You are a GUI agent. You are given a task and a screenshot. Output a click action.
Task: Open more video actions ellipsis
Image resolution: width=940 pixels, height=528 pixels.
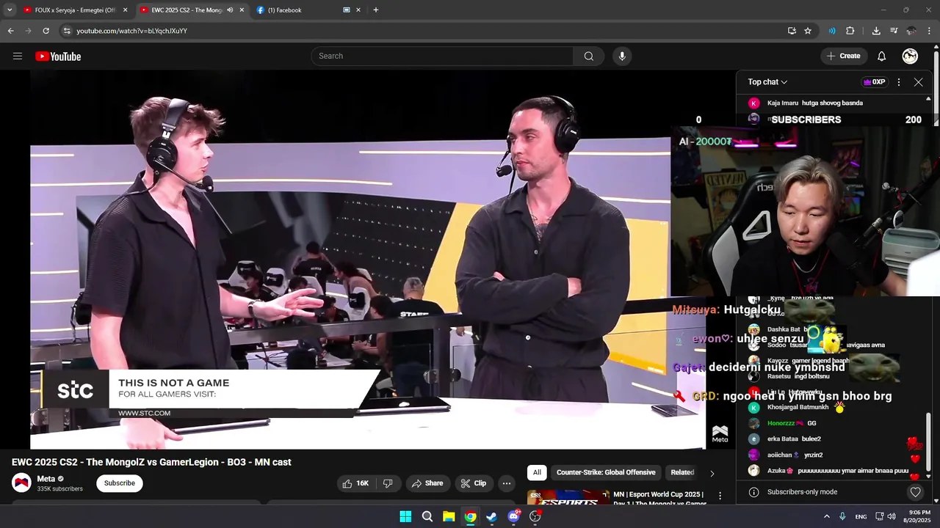(507, 483)
